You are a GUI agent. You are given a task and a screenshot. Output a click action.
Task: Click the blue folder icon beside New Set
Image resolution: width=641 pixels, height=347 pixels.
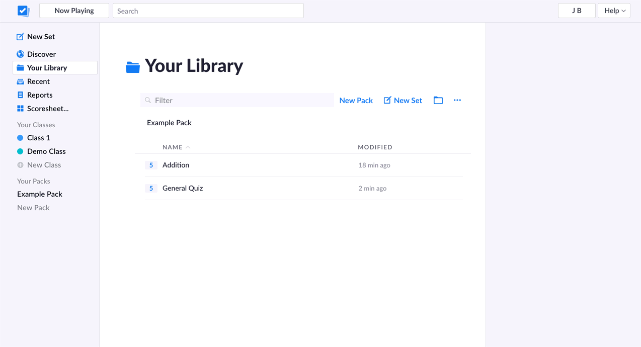point(438,100)
